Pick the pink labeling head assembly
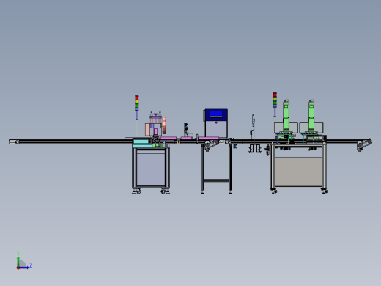 pyautogui.click(x=155, y=124)
